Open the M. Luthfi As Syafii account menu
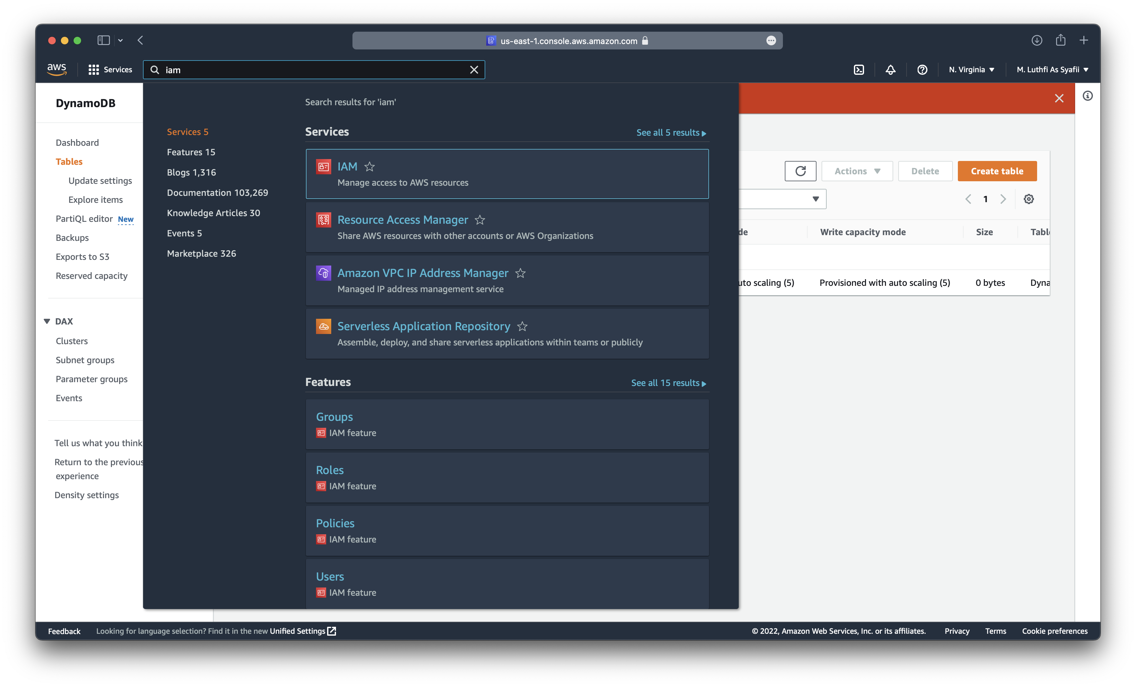The width and height of the screenshot is (1136, 687). (x=1052, y=70)
